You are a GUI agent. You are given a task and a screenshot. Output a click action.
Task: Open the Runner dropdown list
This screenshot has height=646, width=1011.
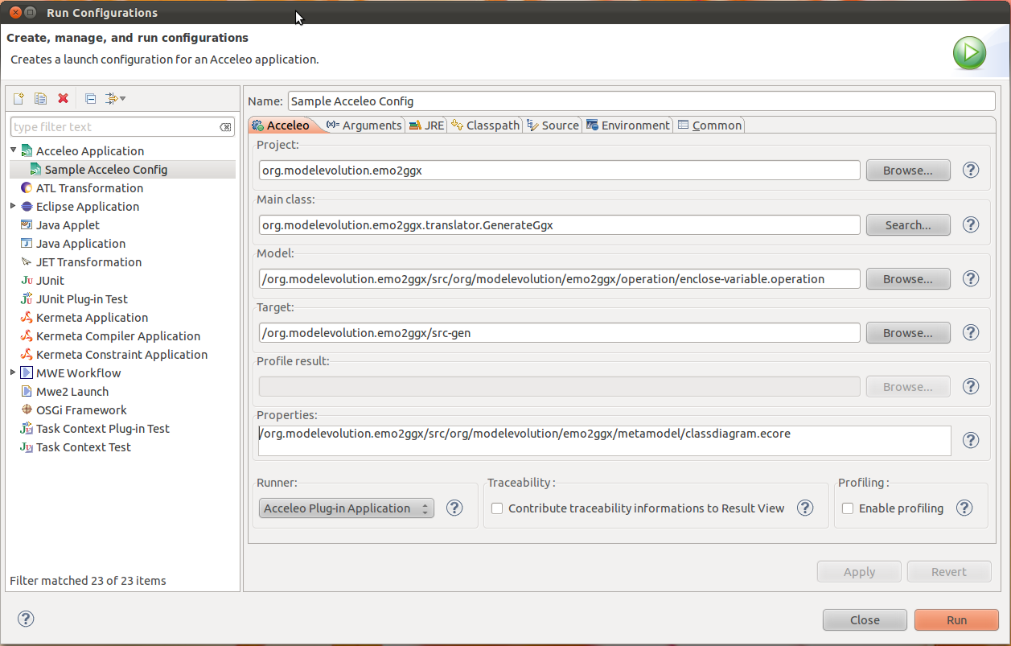tap(347, 508)
